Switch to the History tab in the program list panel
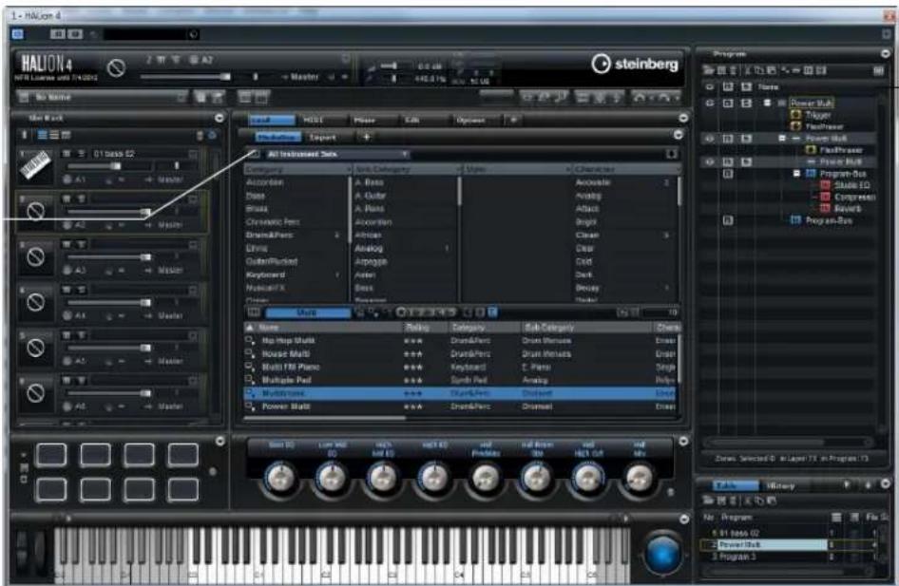899x586 pixels. tap(780, 485)
